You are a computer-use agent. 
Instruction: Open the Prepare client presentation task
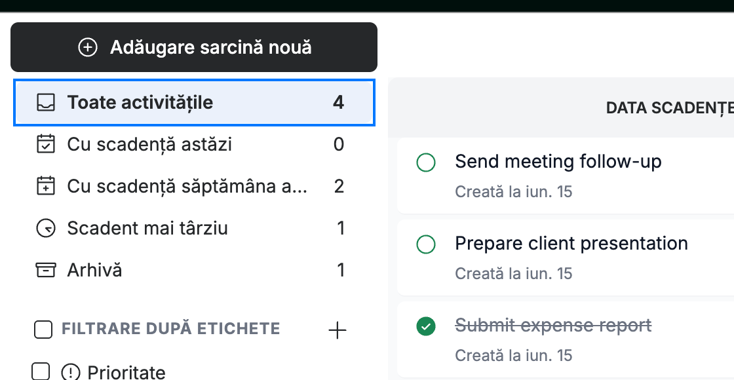(571, 243)
